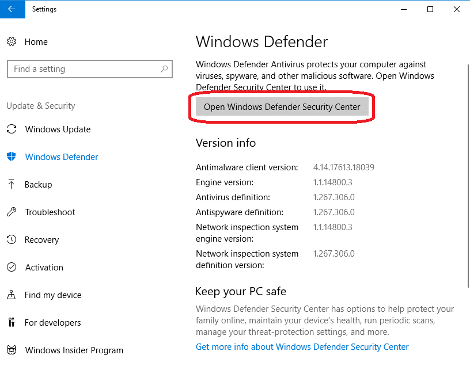Click the back arrow in the title bar
The height and width of the screenshot is (374, 470).
click(12, 9)
